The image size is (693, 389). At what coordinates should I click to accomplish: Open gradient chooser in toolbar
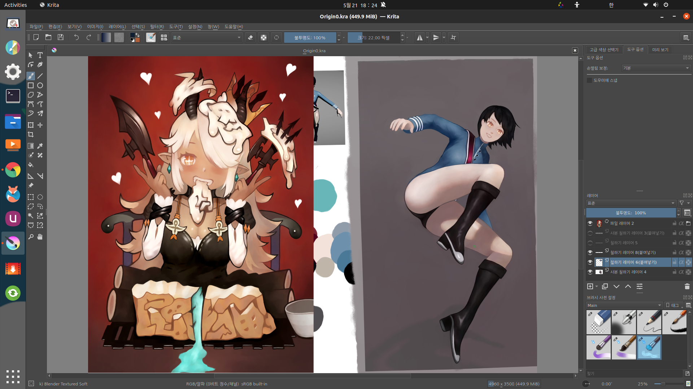click(106, 37)
